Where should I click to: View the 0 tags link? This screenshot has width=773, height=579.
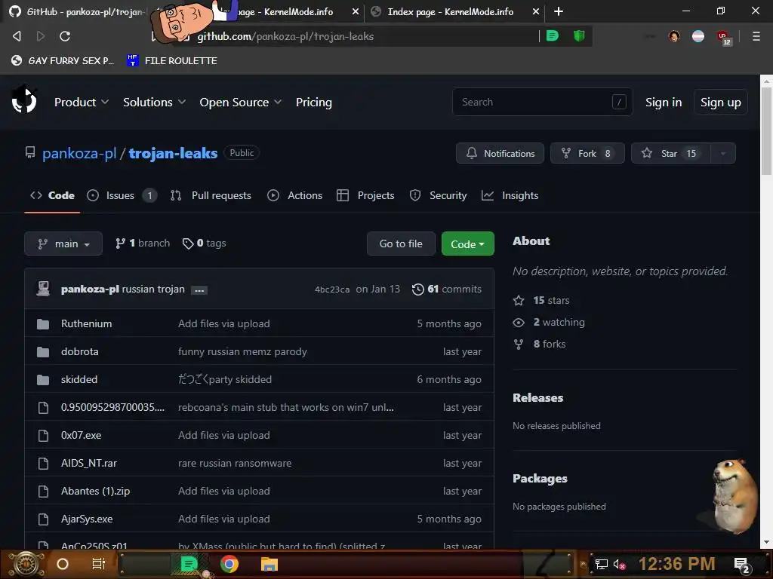[x=204, y=244]
